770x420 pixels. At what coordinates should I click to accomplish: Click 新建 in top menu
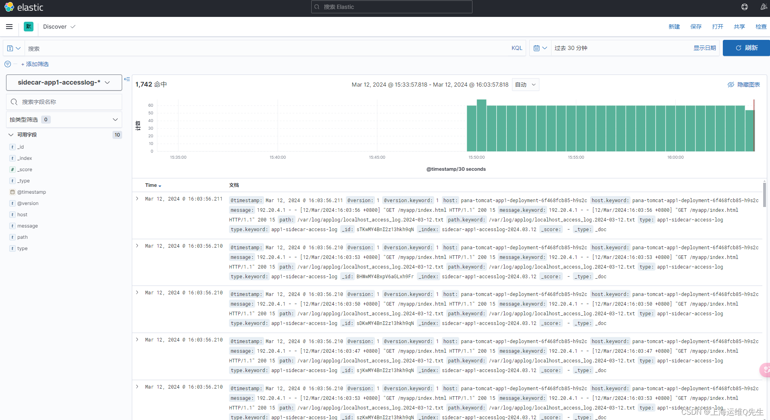(x=674, y=27)
